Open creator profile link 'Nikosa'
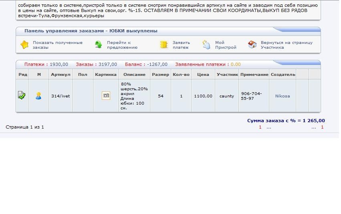The height and width of the screenshot is (214, 341). tap(282, 96)
